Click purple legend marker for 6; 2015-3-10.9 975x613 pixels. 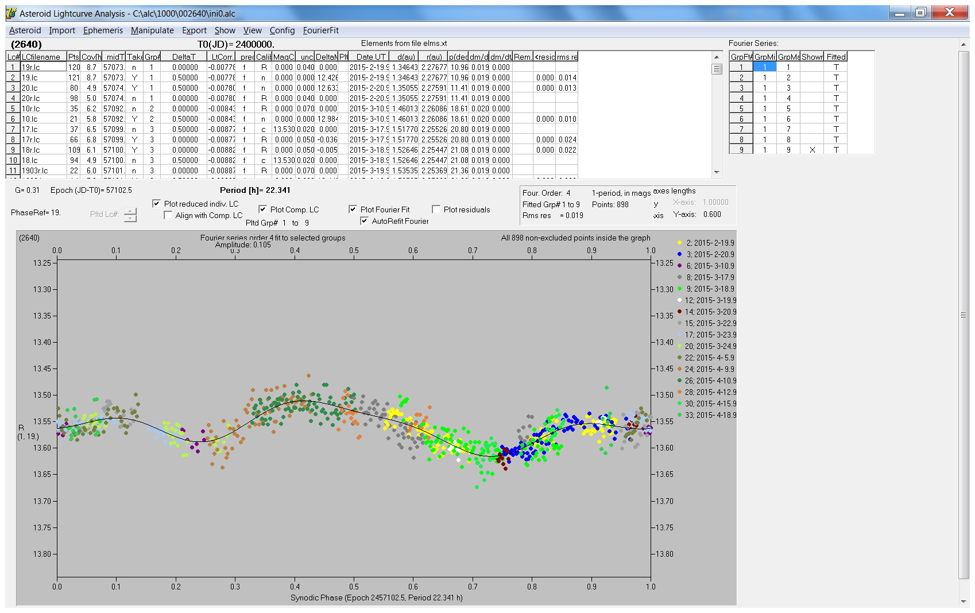coord(679,266)
